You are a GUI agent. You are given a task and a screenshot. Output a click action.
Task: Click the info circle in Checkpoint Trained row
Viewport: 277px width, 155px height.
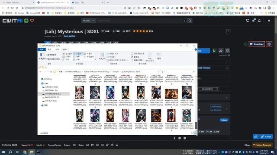point(227,68)
